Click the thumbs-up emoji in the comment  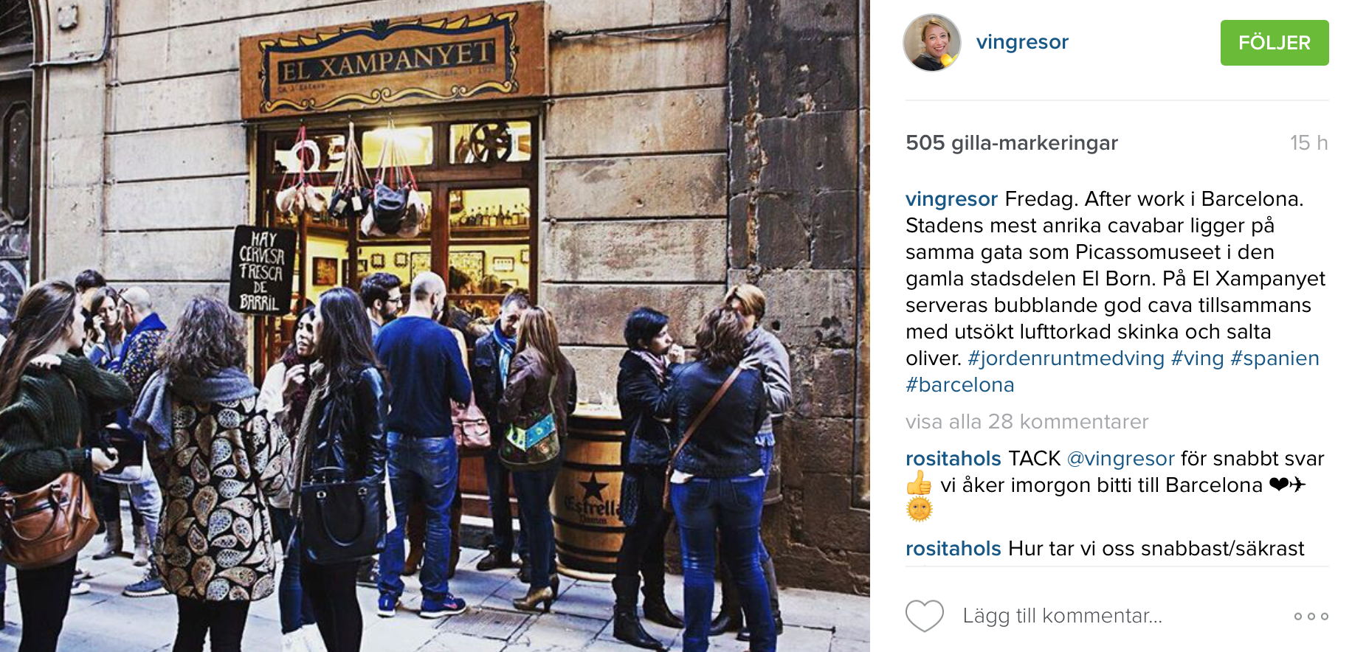click(x=920, y=484)
